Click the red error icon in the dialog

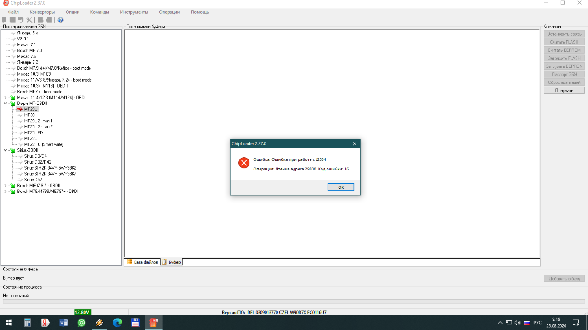(243, 163)
